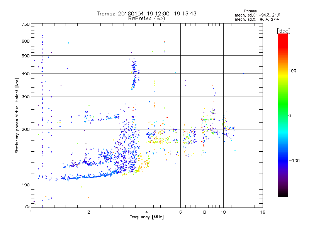The image size is (309, 231).
Task: Click the x-axis tick label '1'
Action: [x=31, y=212]
